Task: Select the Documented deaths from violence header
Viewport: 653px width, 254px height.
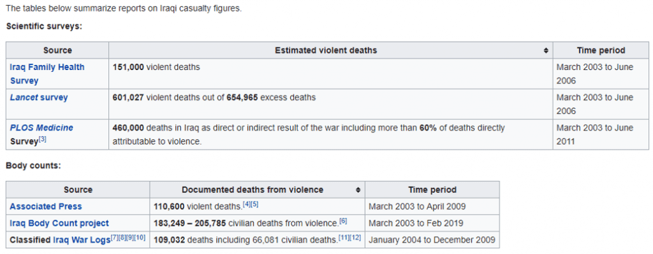Action: point(258,190)
